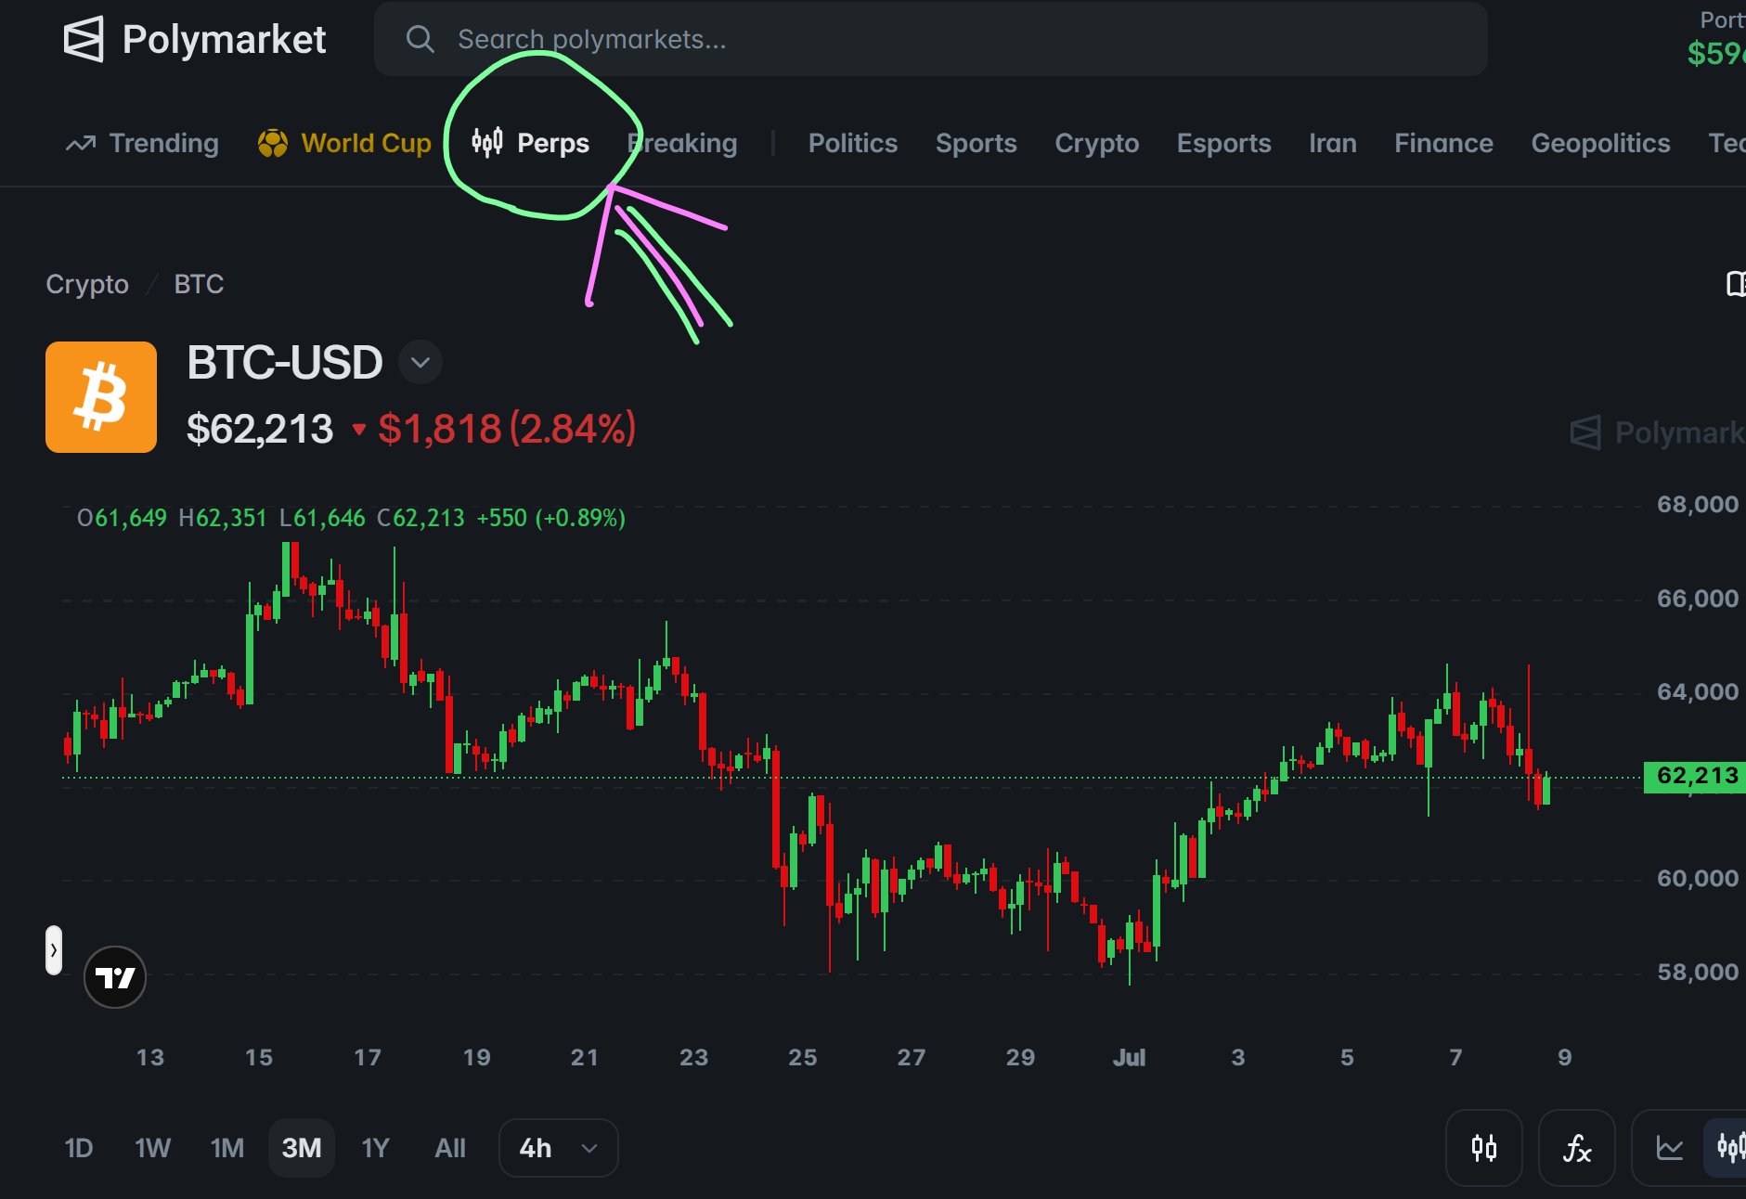Click the portfolio balance amount

pos(1716,54)
